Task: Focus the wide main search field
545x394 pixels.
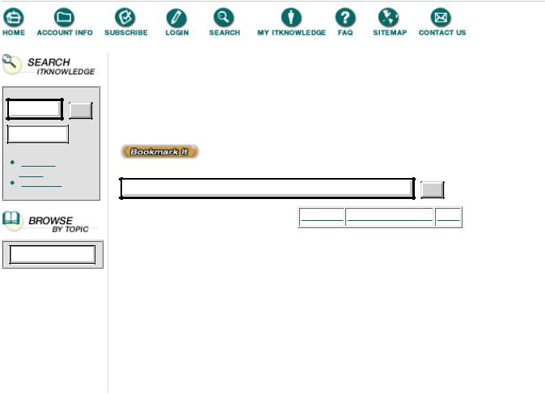Action: pyautogui.click(x=268, y=189)
